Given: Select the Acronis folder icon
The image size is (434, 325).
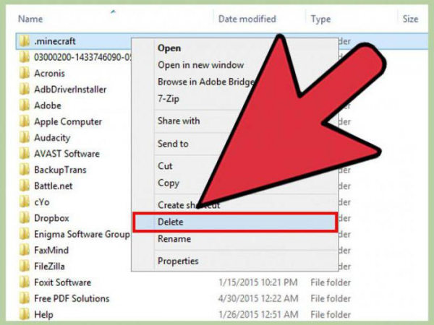Looking at the screenshot, I should click(25, 73).
